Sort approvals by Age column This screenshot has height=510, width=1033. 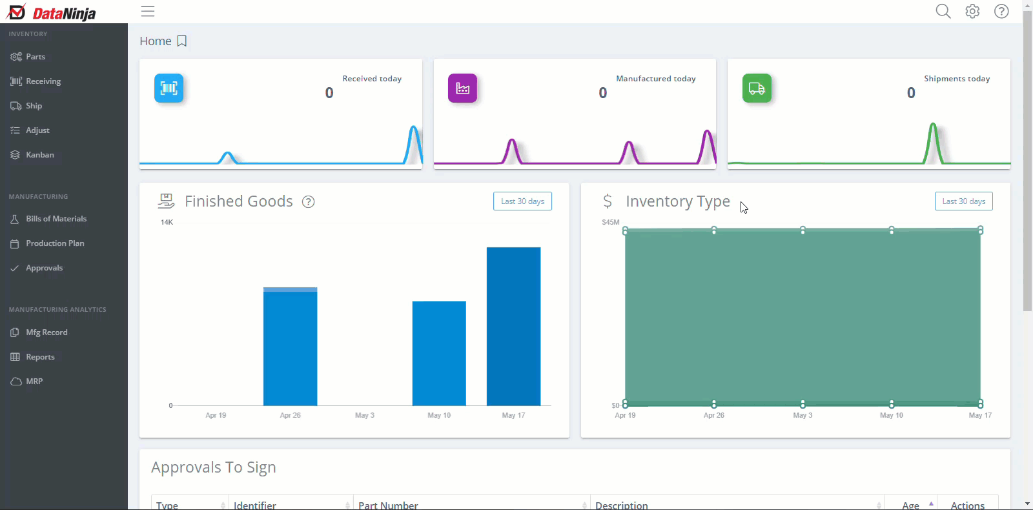click(x=911, y=505)
